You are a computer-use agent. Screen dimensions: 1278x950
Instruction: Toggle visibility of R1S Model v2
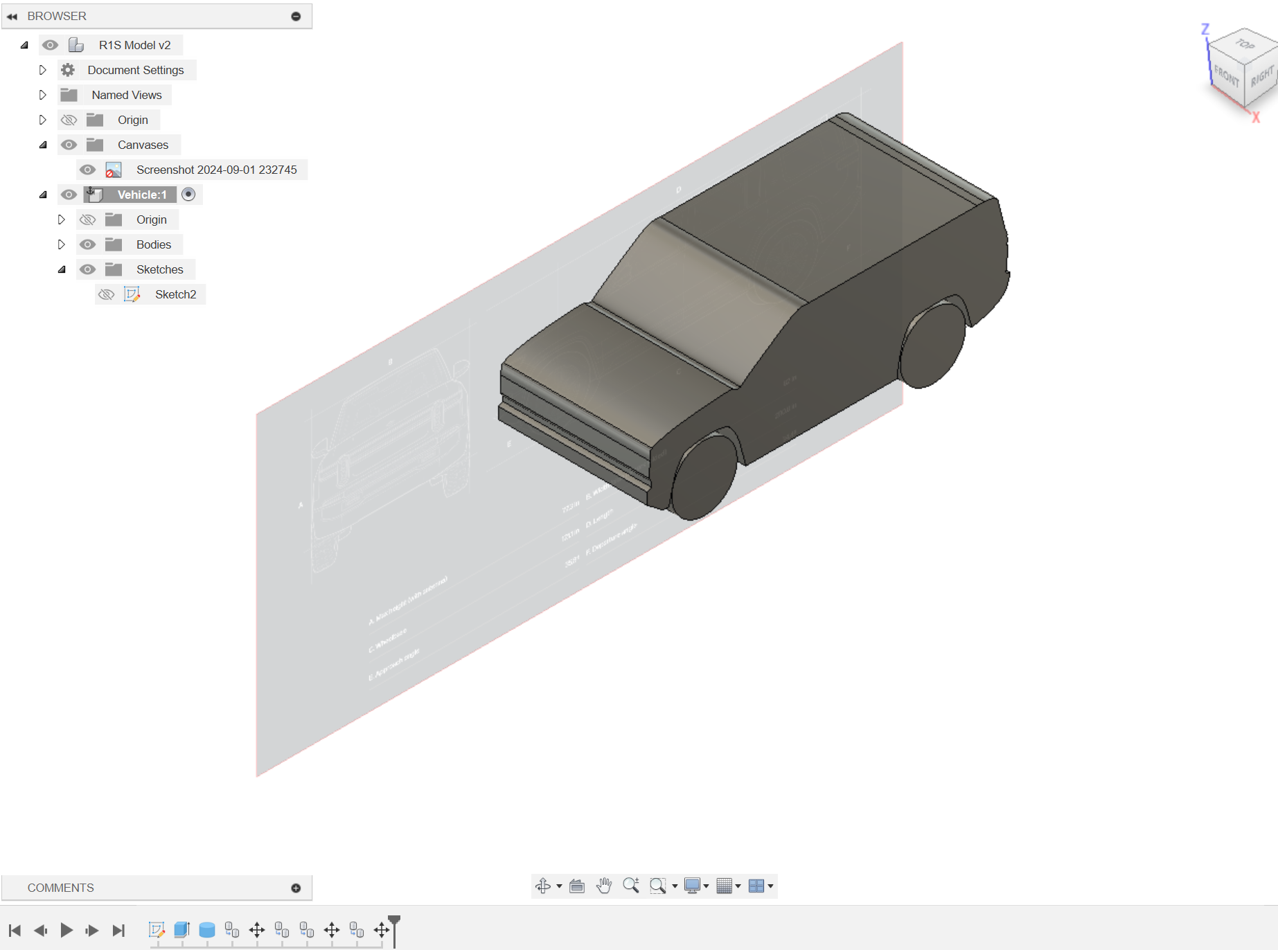tap(50, 45)
